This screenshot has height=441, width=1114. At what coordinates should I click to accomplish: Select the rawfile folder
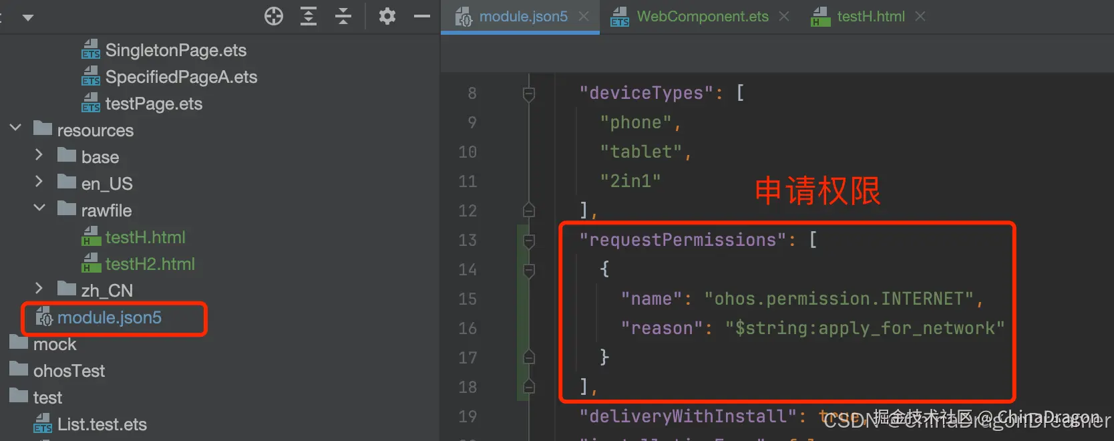(x=106, y=210)
